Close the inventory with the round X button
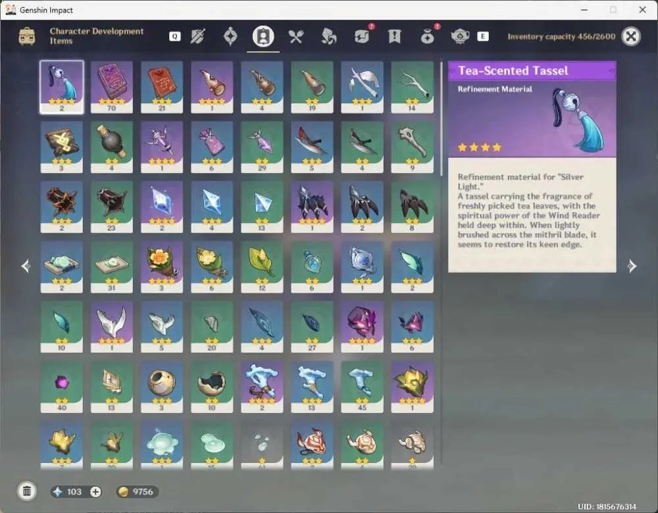This screenshot has height=513, width=658. point(631,36)
